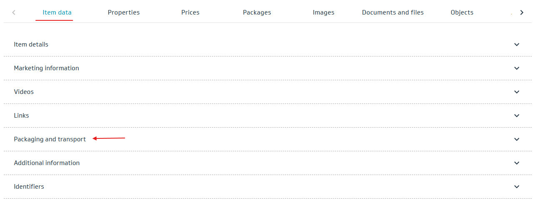538x207 pixels.
Task: Click the Marketing information heading
Action: (x=47, y=68)
